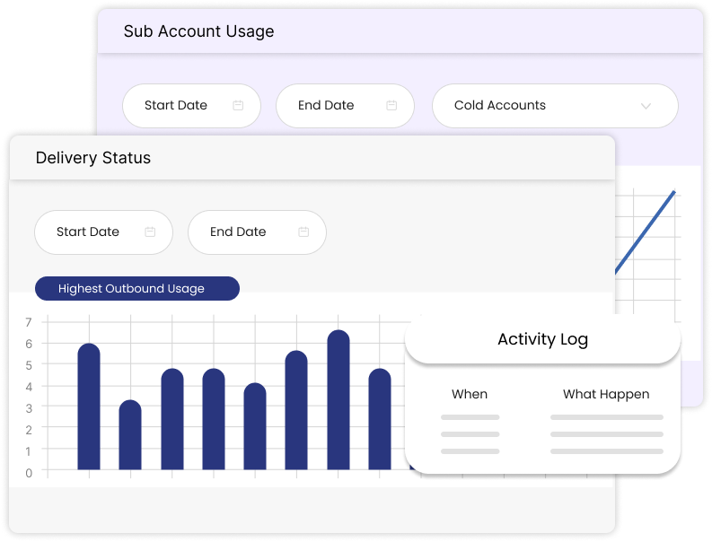Select the tallest bar in the chart
The width and height of the screenshot is (712, 542).
[x=338, y=399]
